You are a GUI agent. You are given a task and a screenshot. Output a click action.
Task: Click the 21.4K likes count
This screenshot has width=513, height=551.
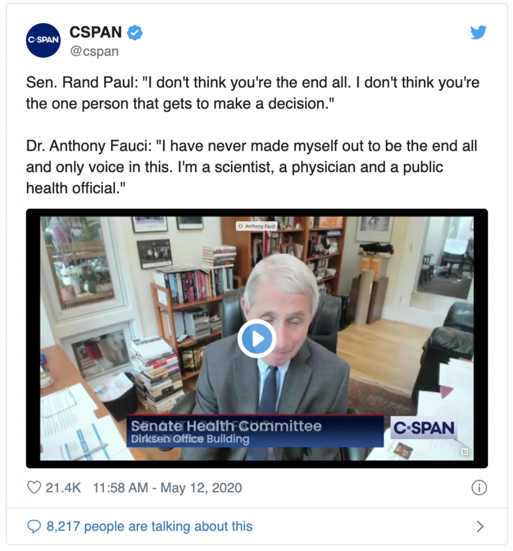pos(64,488)
